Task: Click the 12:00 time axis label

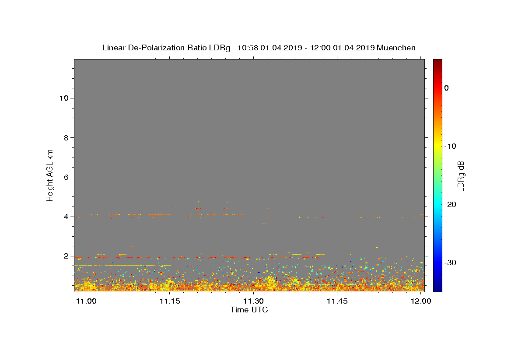Action: [421, 301]
